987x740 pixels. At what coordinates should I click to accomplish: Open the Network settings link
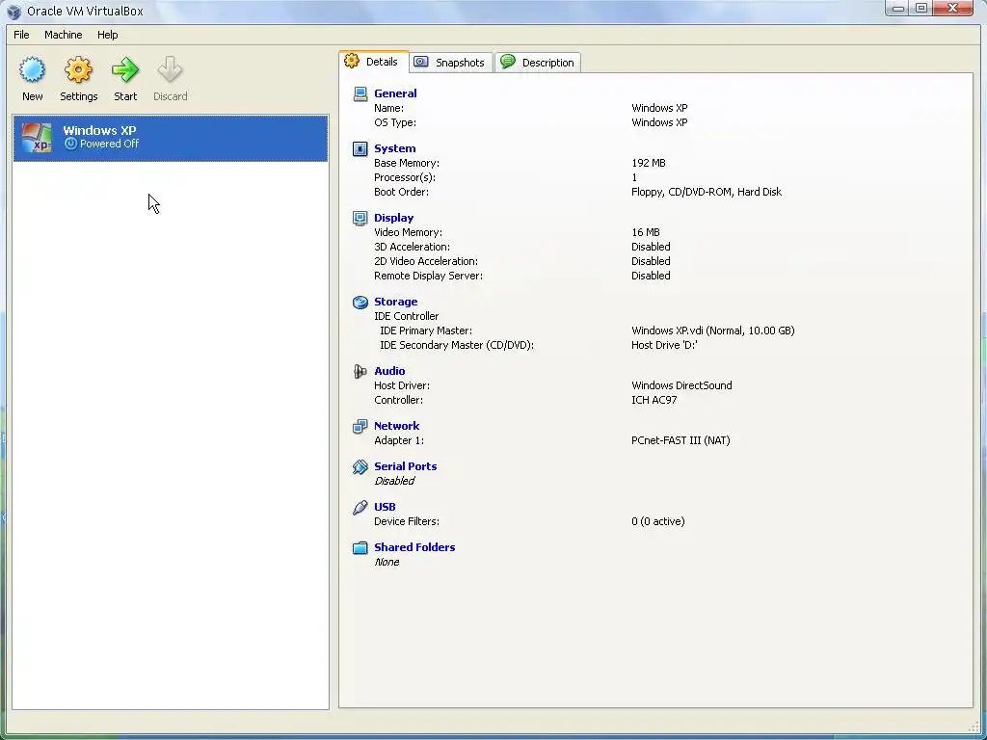point(396,426)
